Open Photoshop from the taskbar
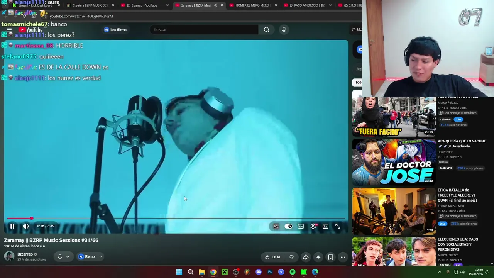The height and width of the screenshot is (278, 494). click(270, 272)
